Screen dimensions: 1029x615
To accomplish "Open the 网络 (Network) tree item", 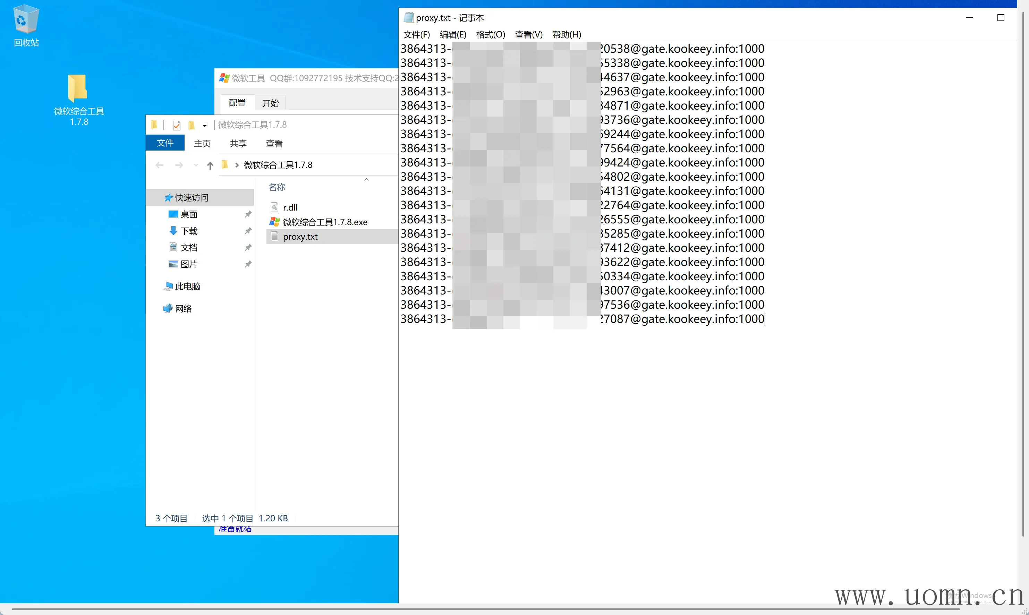I will click(x=183, y=309).
